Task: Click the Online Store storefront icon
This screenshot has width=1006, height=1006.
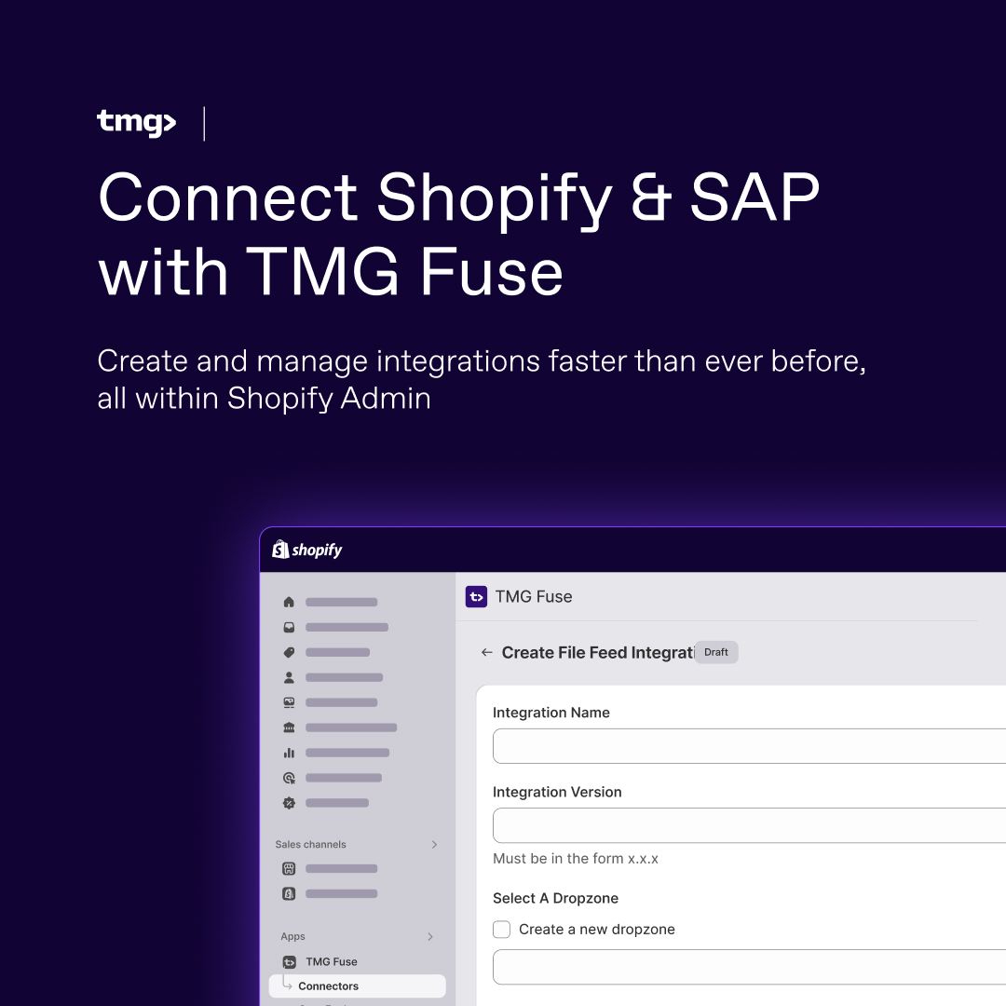Action: pyautogui.click(x=289, y=869)
